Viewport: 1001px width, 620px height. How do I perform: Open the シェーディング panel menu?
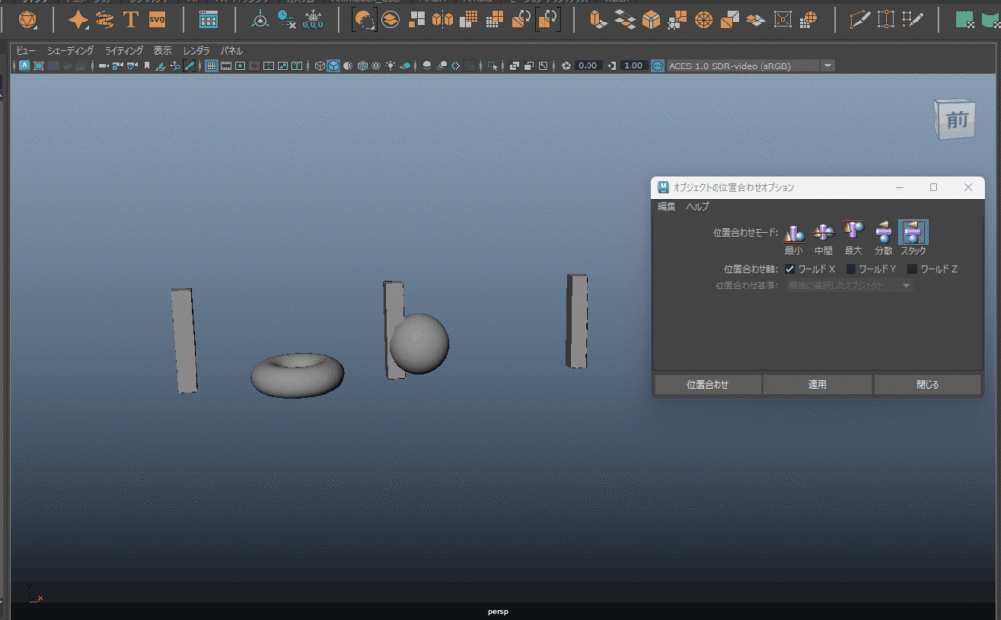tap(70, 51)
